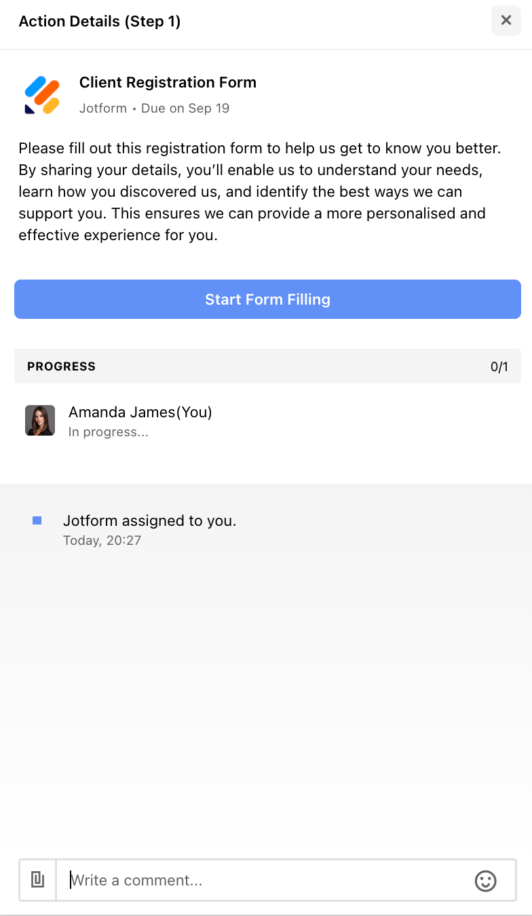Open the emoji picker smiley icon
The image size is (532, 916).
[x=485, y=881]
